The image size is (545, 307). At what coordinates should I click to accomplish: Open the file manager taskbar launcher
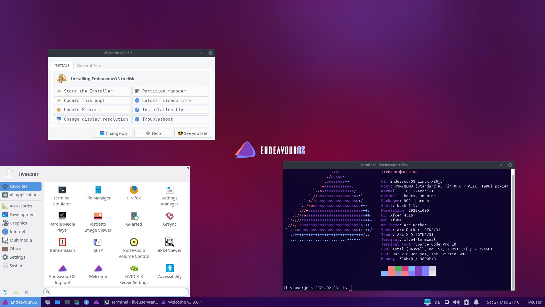click(57, 302)
